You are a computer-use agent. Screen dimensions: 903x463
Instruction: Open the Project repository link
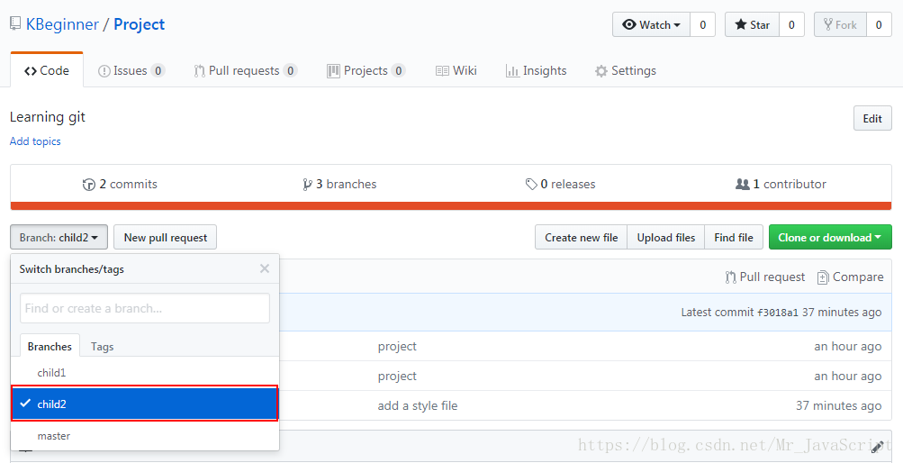[139, 24]
